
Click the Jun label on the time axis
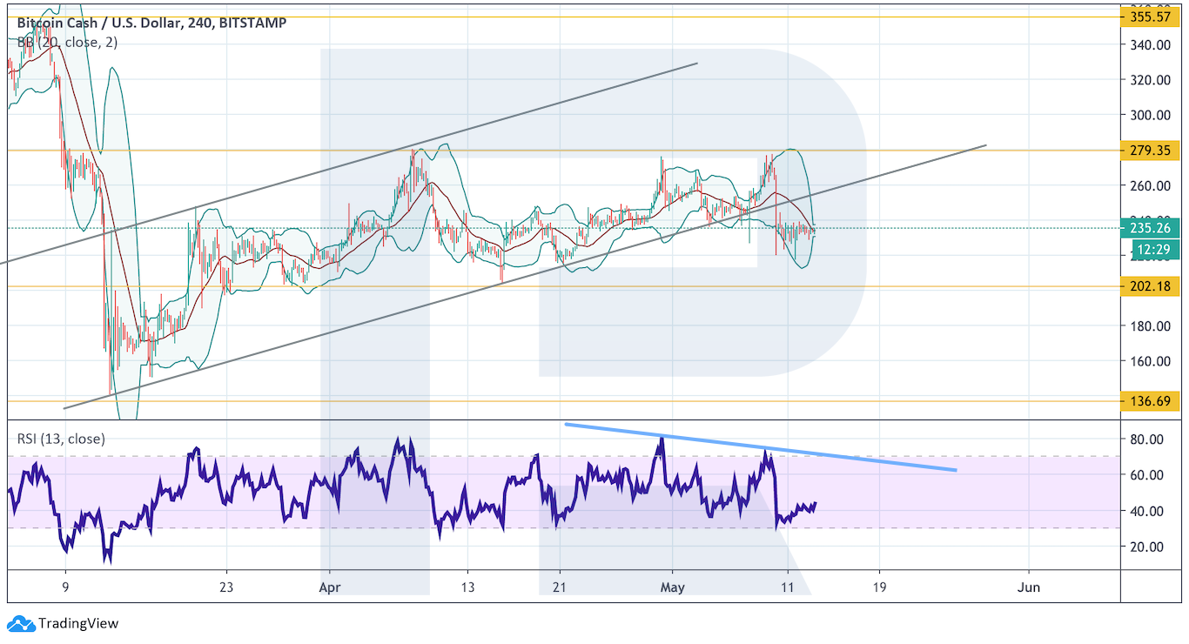tap(1029, 587)
